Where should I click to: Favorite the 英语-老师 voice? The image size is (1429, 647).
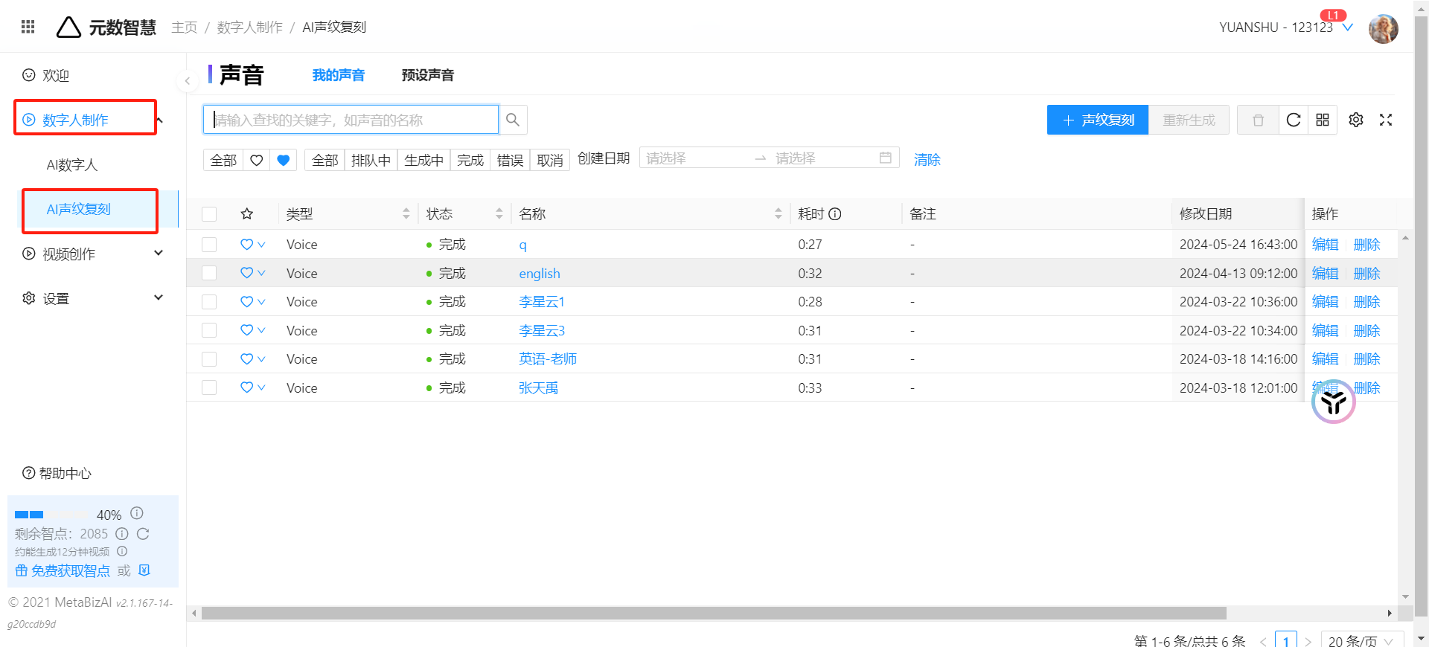pos(246,358)
